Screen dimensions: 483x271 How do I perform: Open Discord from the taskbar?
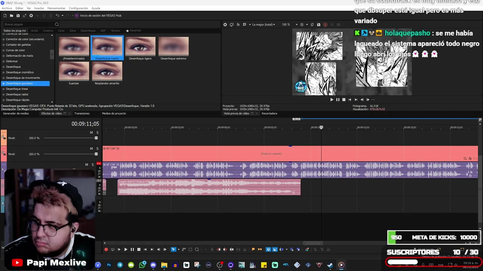tap(153, 265)
